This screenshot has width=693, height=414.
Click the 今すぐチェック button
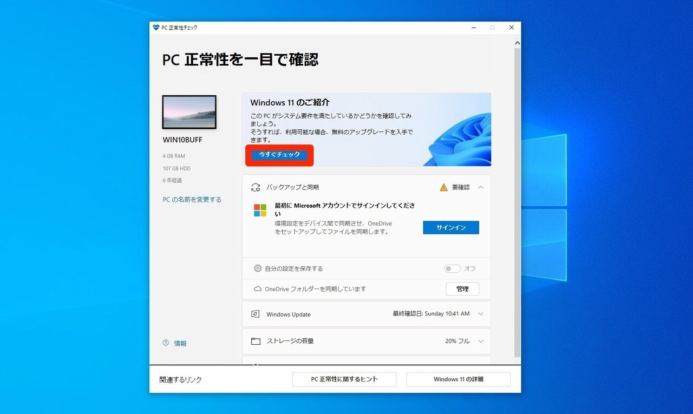(x=279, y=155)
